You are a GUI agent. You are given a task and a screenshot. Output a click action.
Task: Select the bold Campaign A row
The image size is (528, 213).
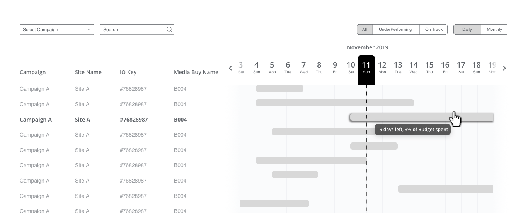click(x=36, y=120)
